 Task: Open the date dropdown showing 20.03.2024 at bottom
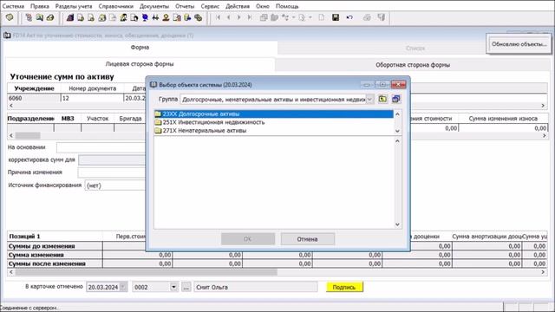[x=123, y=287]
